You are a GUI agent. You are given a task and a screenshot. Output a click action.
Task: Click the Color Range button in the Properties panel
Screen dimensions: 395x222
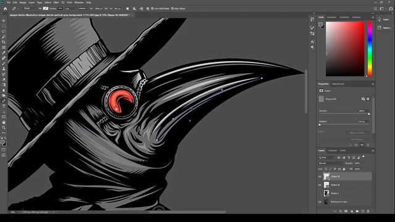pos(357,139)
